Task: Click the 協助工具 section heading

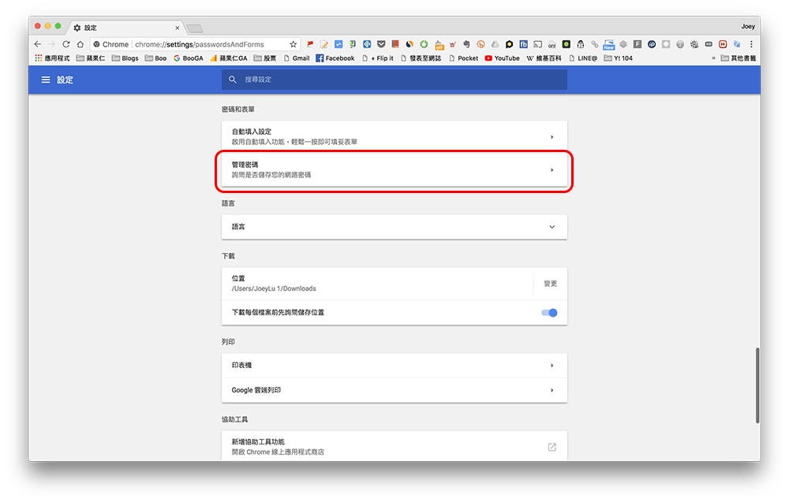Action: 235,419
